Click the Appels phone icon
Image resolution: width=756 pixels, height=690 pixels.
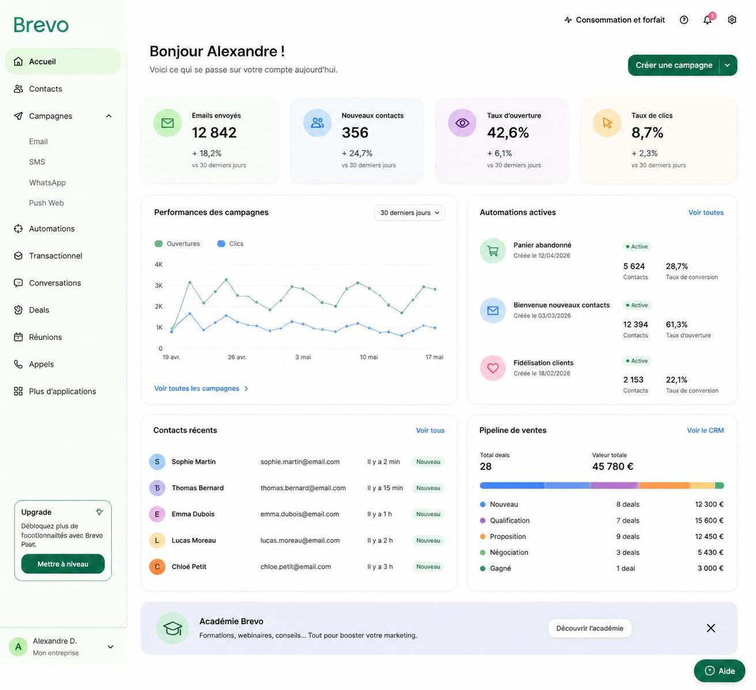pos(18,364)
